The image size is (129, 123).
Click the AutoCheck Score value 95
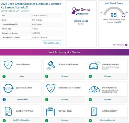click(114, 15)
